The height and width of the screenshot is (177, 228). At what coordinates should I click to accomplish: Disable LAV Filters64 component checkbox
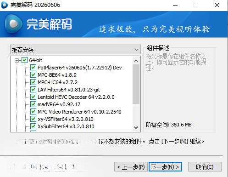[x=33, y=90]
